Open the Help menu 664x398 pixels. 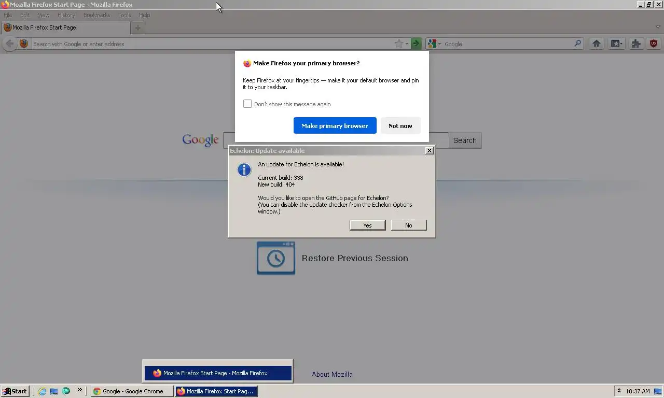coord(144,15)
